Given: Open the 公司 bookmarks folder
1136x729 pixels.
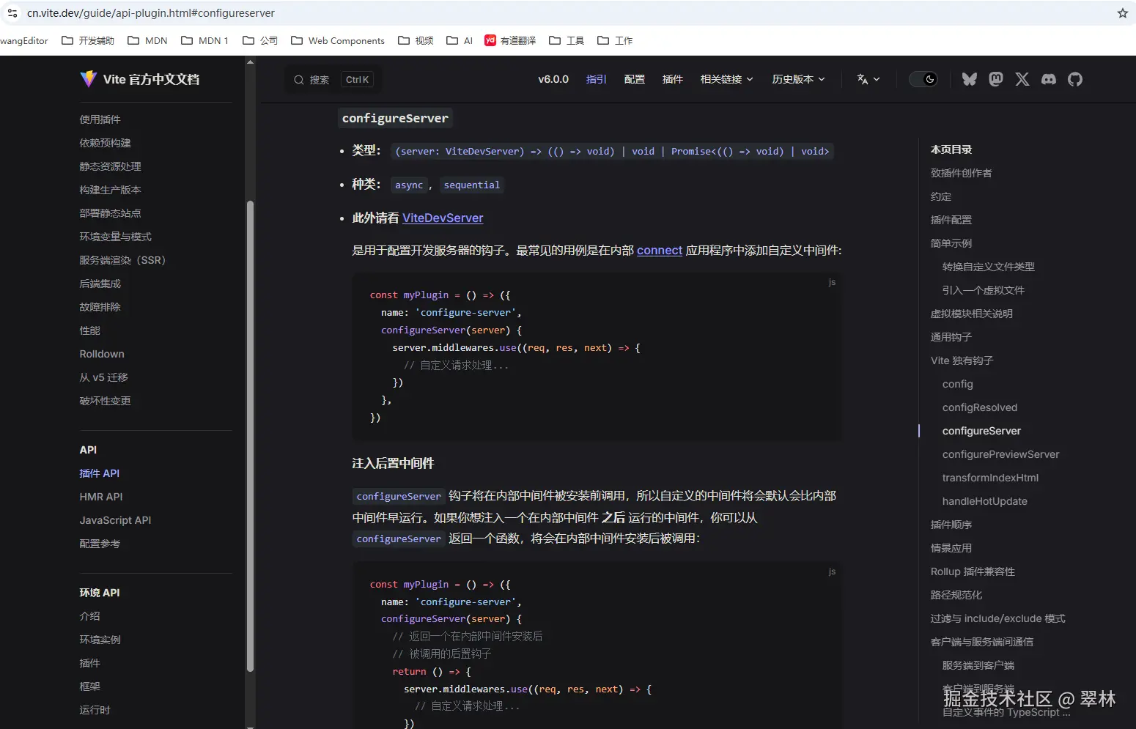Looking at the screenshot, I should click(x=260, y=40).
